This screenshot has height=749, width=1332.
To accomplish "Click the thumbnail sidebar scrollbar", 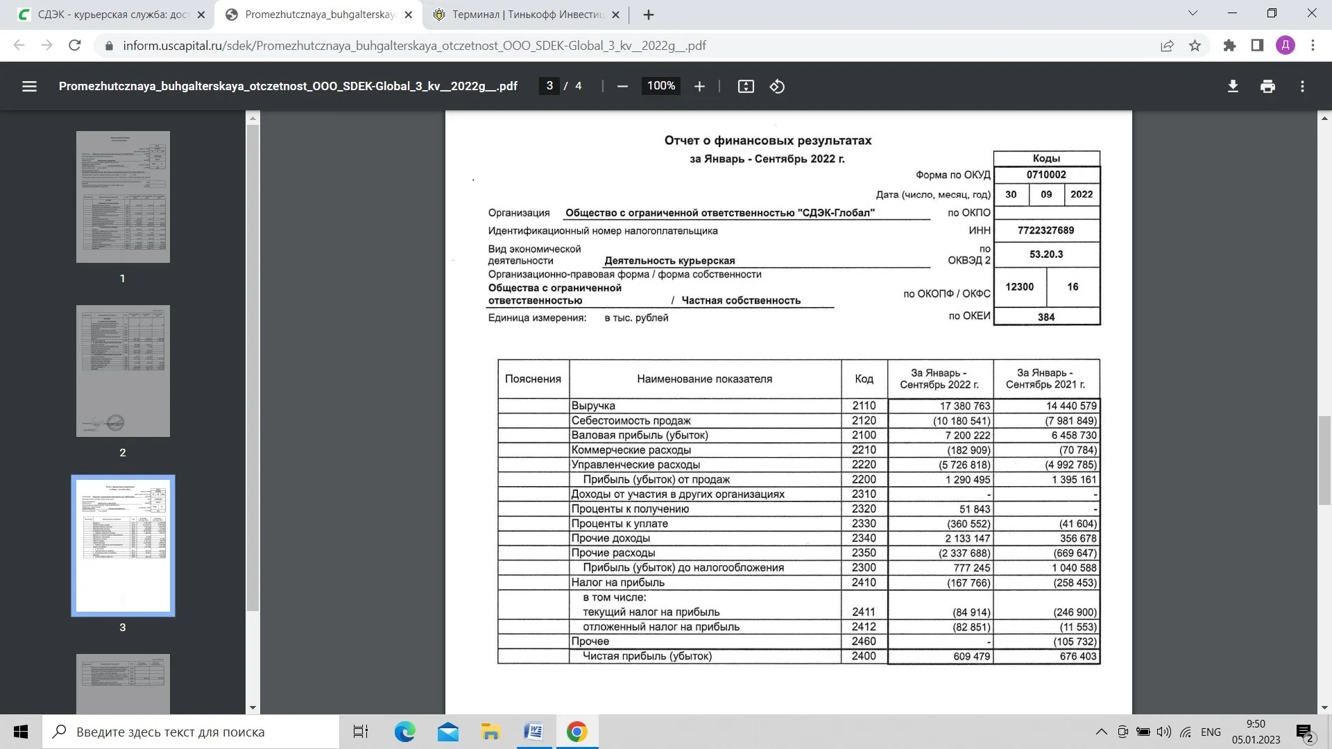I will [x=253, y=368].
